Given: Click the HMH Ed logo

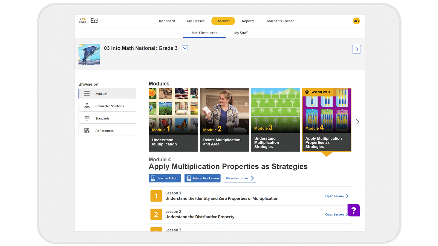Looking at the screenshot, I should [x=88, y=20].
